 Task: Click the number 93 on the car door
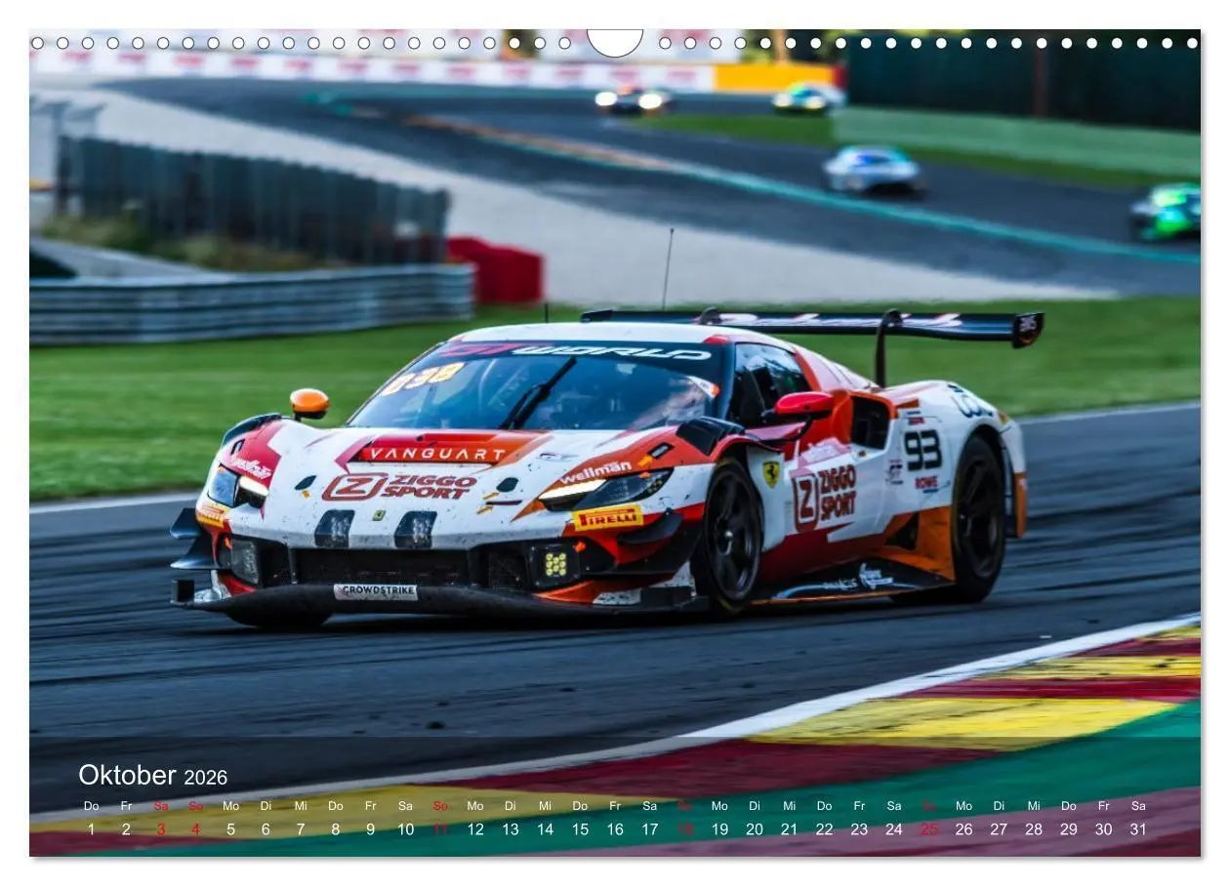[x=922, y=450]
